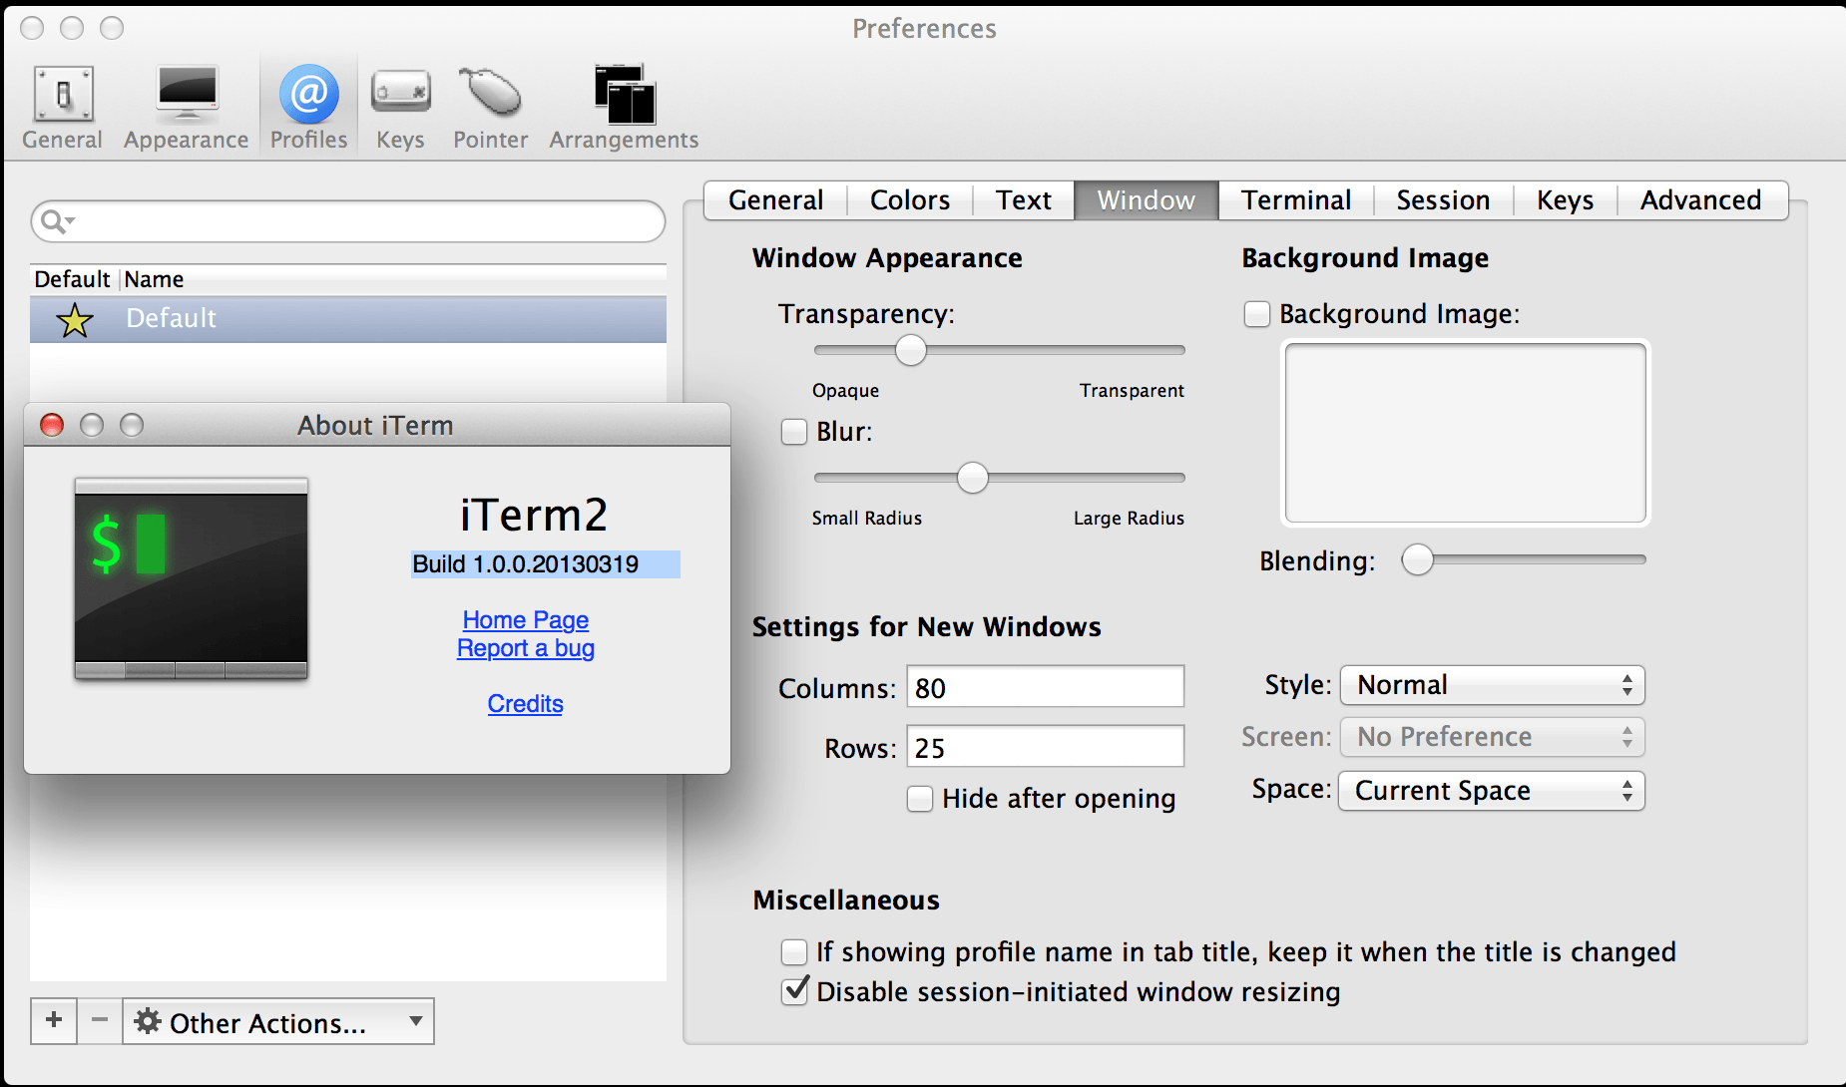The width and height of the screenshot is (1846, 1087).
Task: Open the Style dropdown showing Normal
Action: (x=1492, y=685)
